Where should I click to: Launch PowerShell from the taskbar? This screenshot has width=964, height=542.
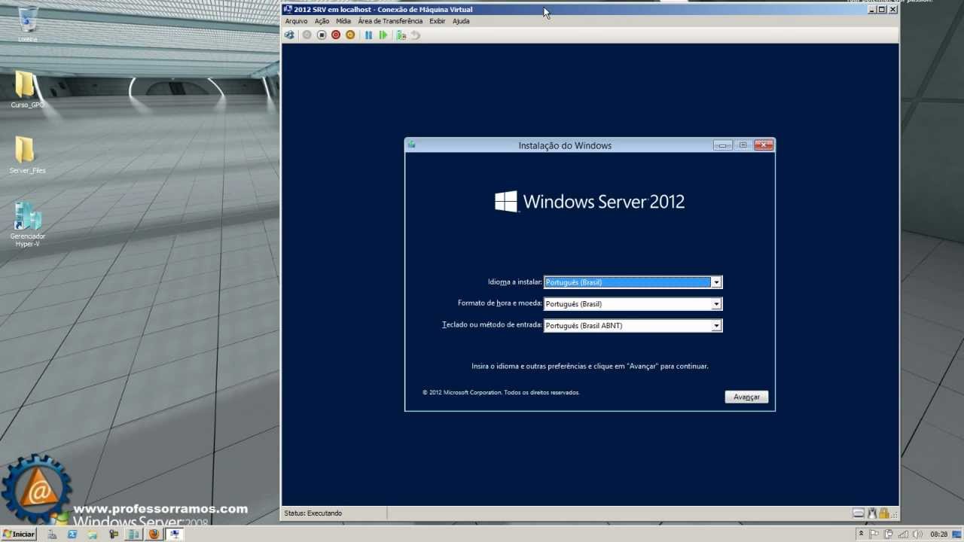point(72,534)
